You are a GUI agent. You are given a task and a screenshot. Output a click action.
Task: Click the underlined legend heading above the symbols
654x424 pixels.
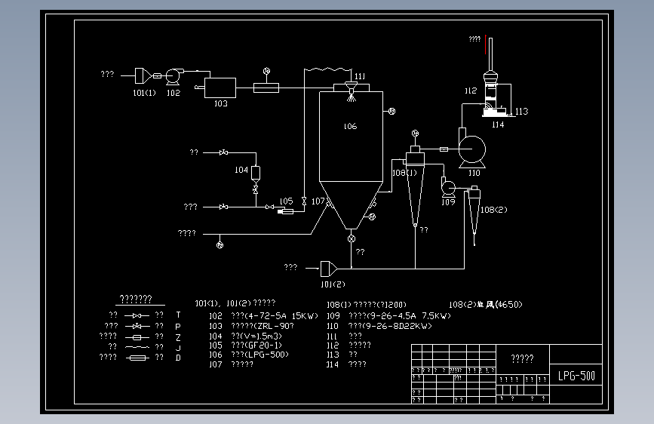coord(136,300)
